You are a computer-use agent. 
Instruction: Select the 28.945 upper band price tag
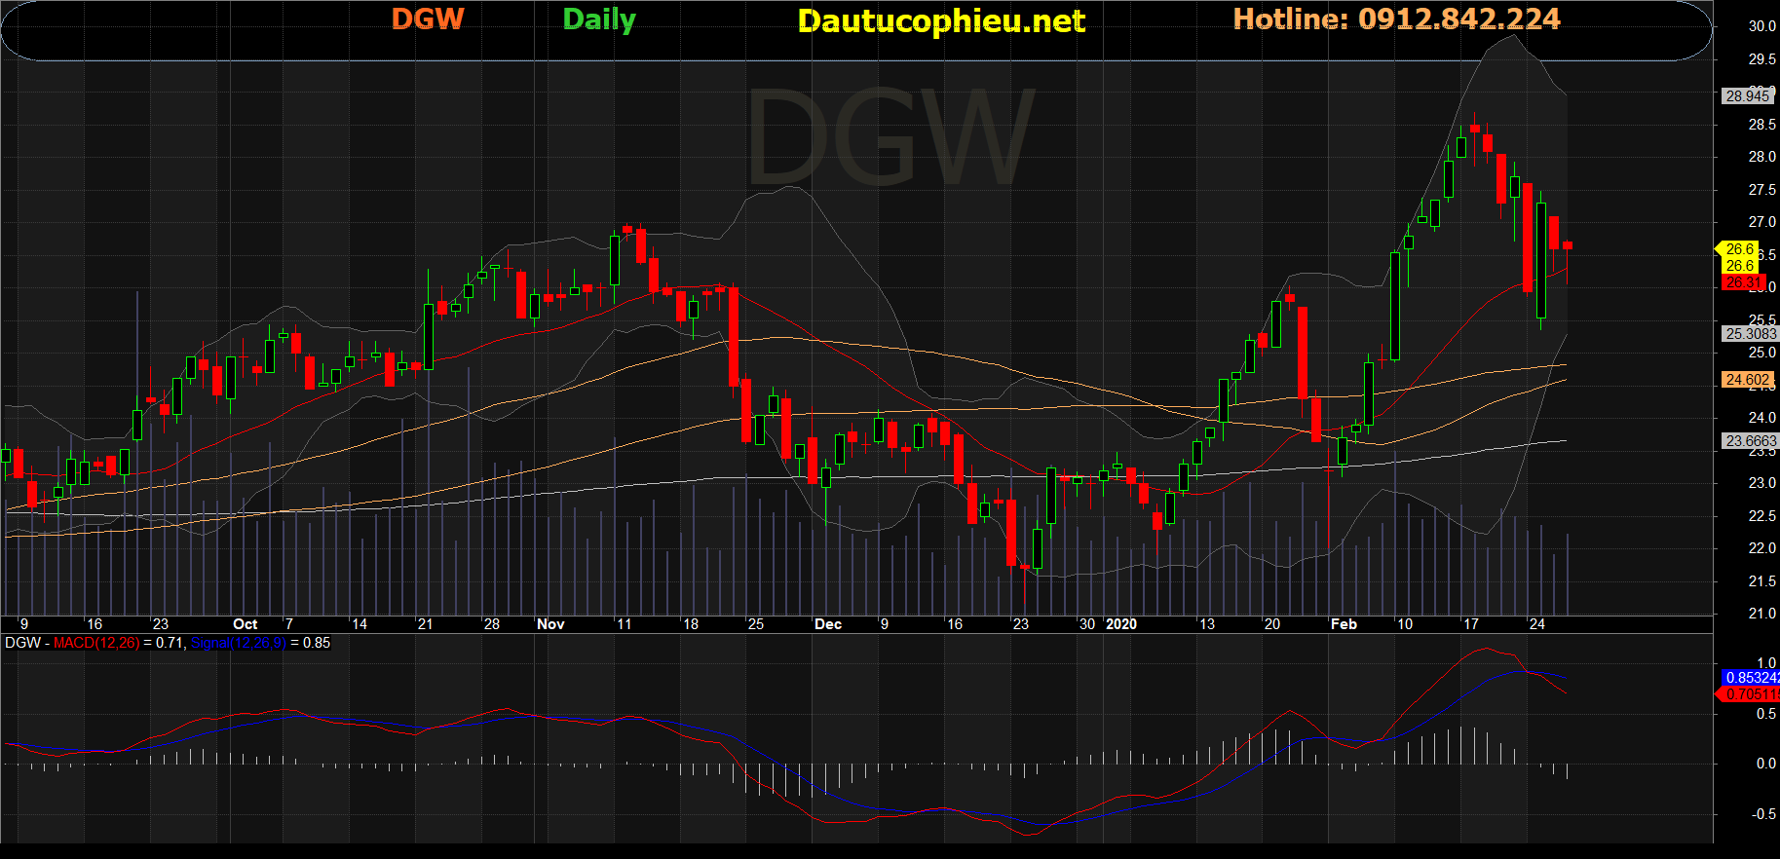click(x=1747, y=96)
